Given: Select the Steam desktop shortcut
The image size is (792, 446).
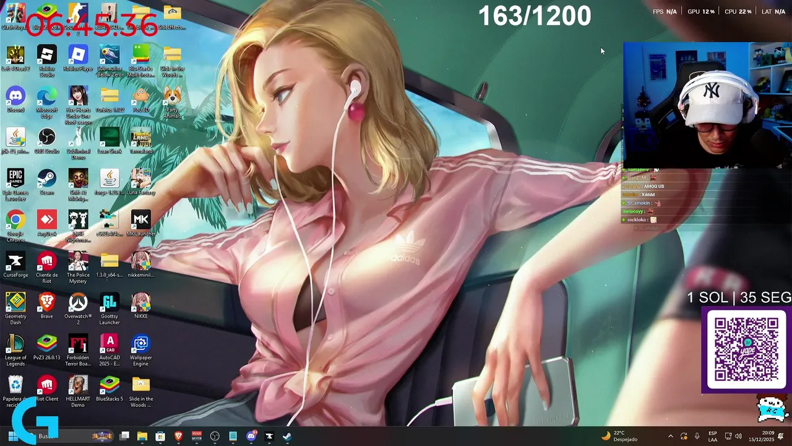Looking at the screenshot, I should click(47, 182).
